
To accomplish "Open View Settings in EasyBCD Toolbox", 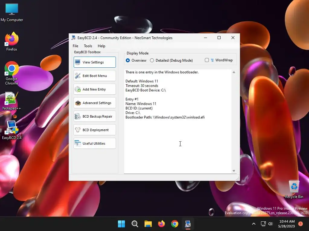I will 94,62.
